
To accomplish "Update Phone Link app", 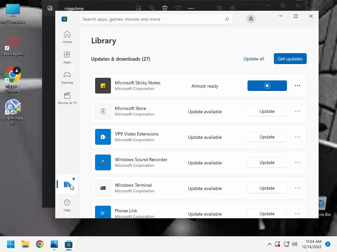I will coord(267,213).
